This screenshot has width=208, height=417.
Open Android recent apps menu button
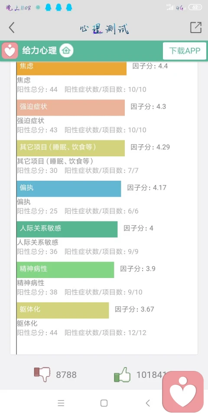(61, 403)
